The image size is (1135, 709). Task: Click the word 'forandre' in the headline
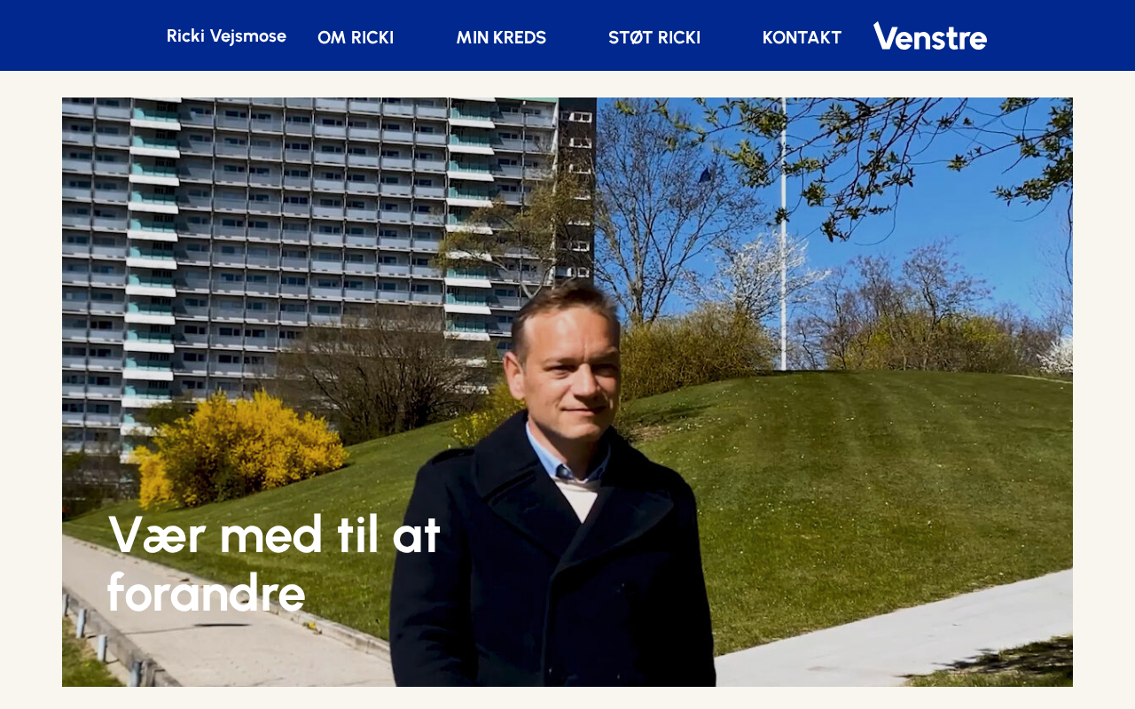(x=206, y=594)
